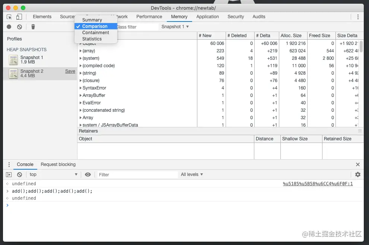The width and height of the screenshot is (369, 245).
Task: Sort by the Alloc. Size column header
Action: (293, 36)
